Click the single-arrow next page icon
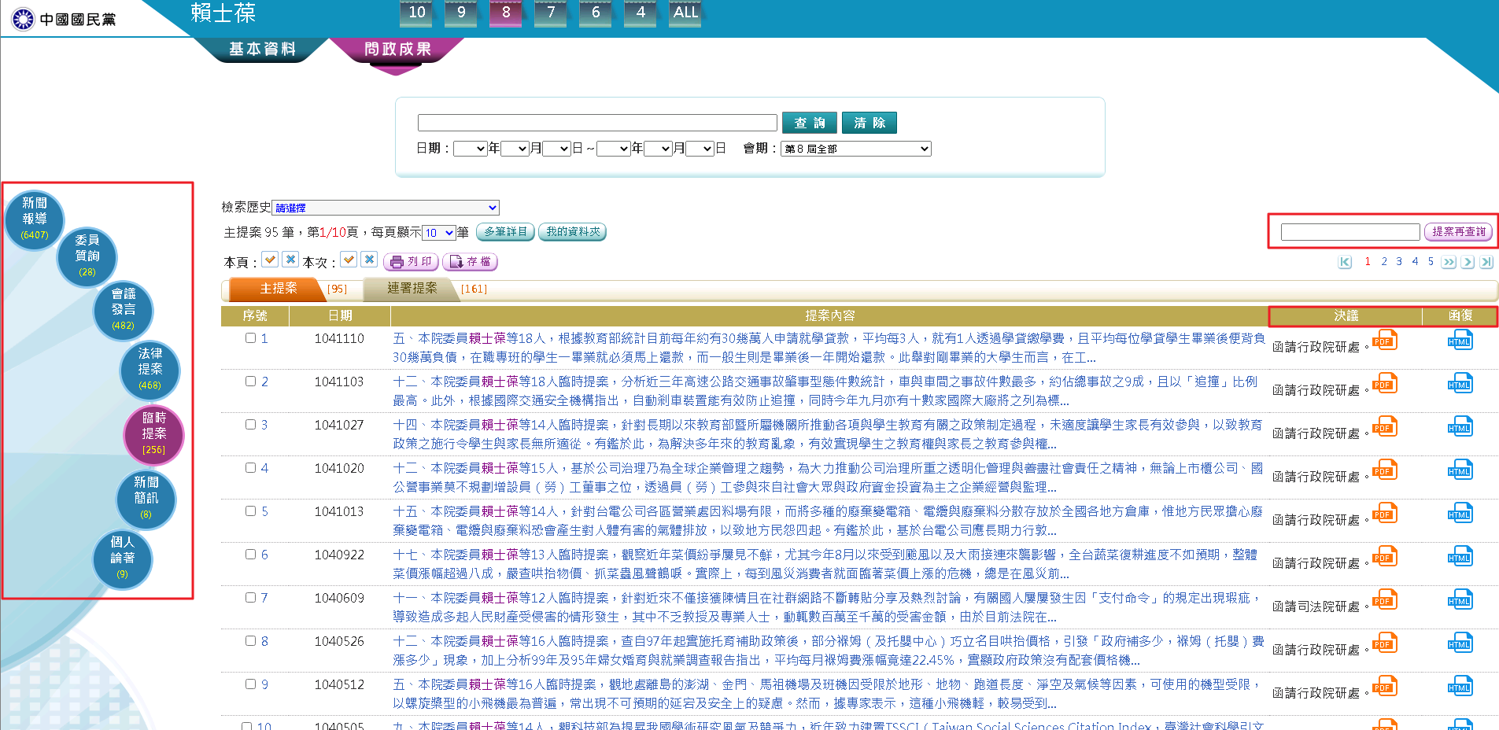 [1468, 262]
